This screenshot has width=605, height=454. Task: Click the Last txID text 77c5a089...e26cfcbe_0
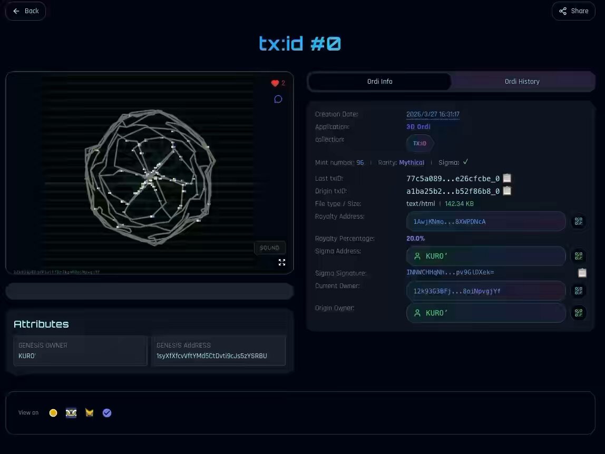click(x=453, y=179)
